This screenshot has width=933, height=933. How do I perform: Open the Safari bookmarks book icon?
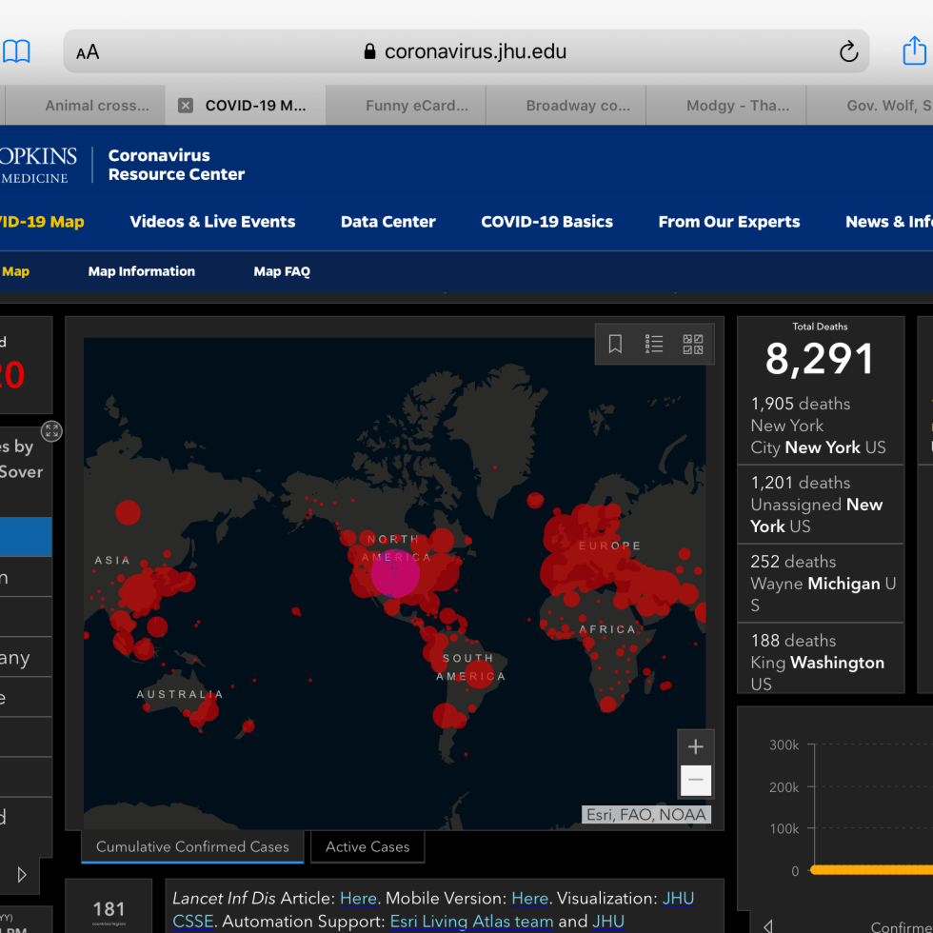(x=16, y=51)
